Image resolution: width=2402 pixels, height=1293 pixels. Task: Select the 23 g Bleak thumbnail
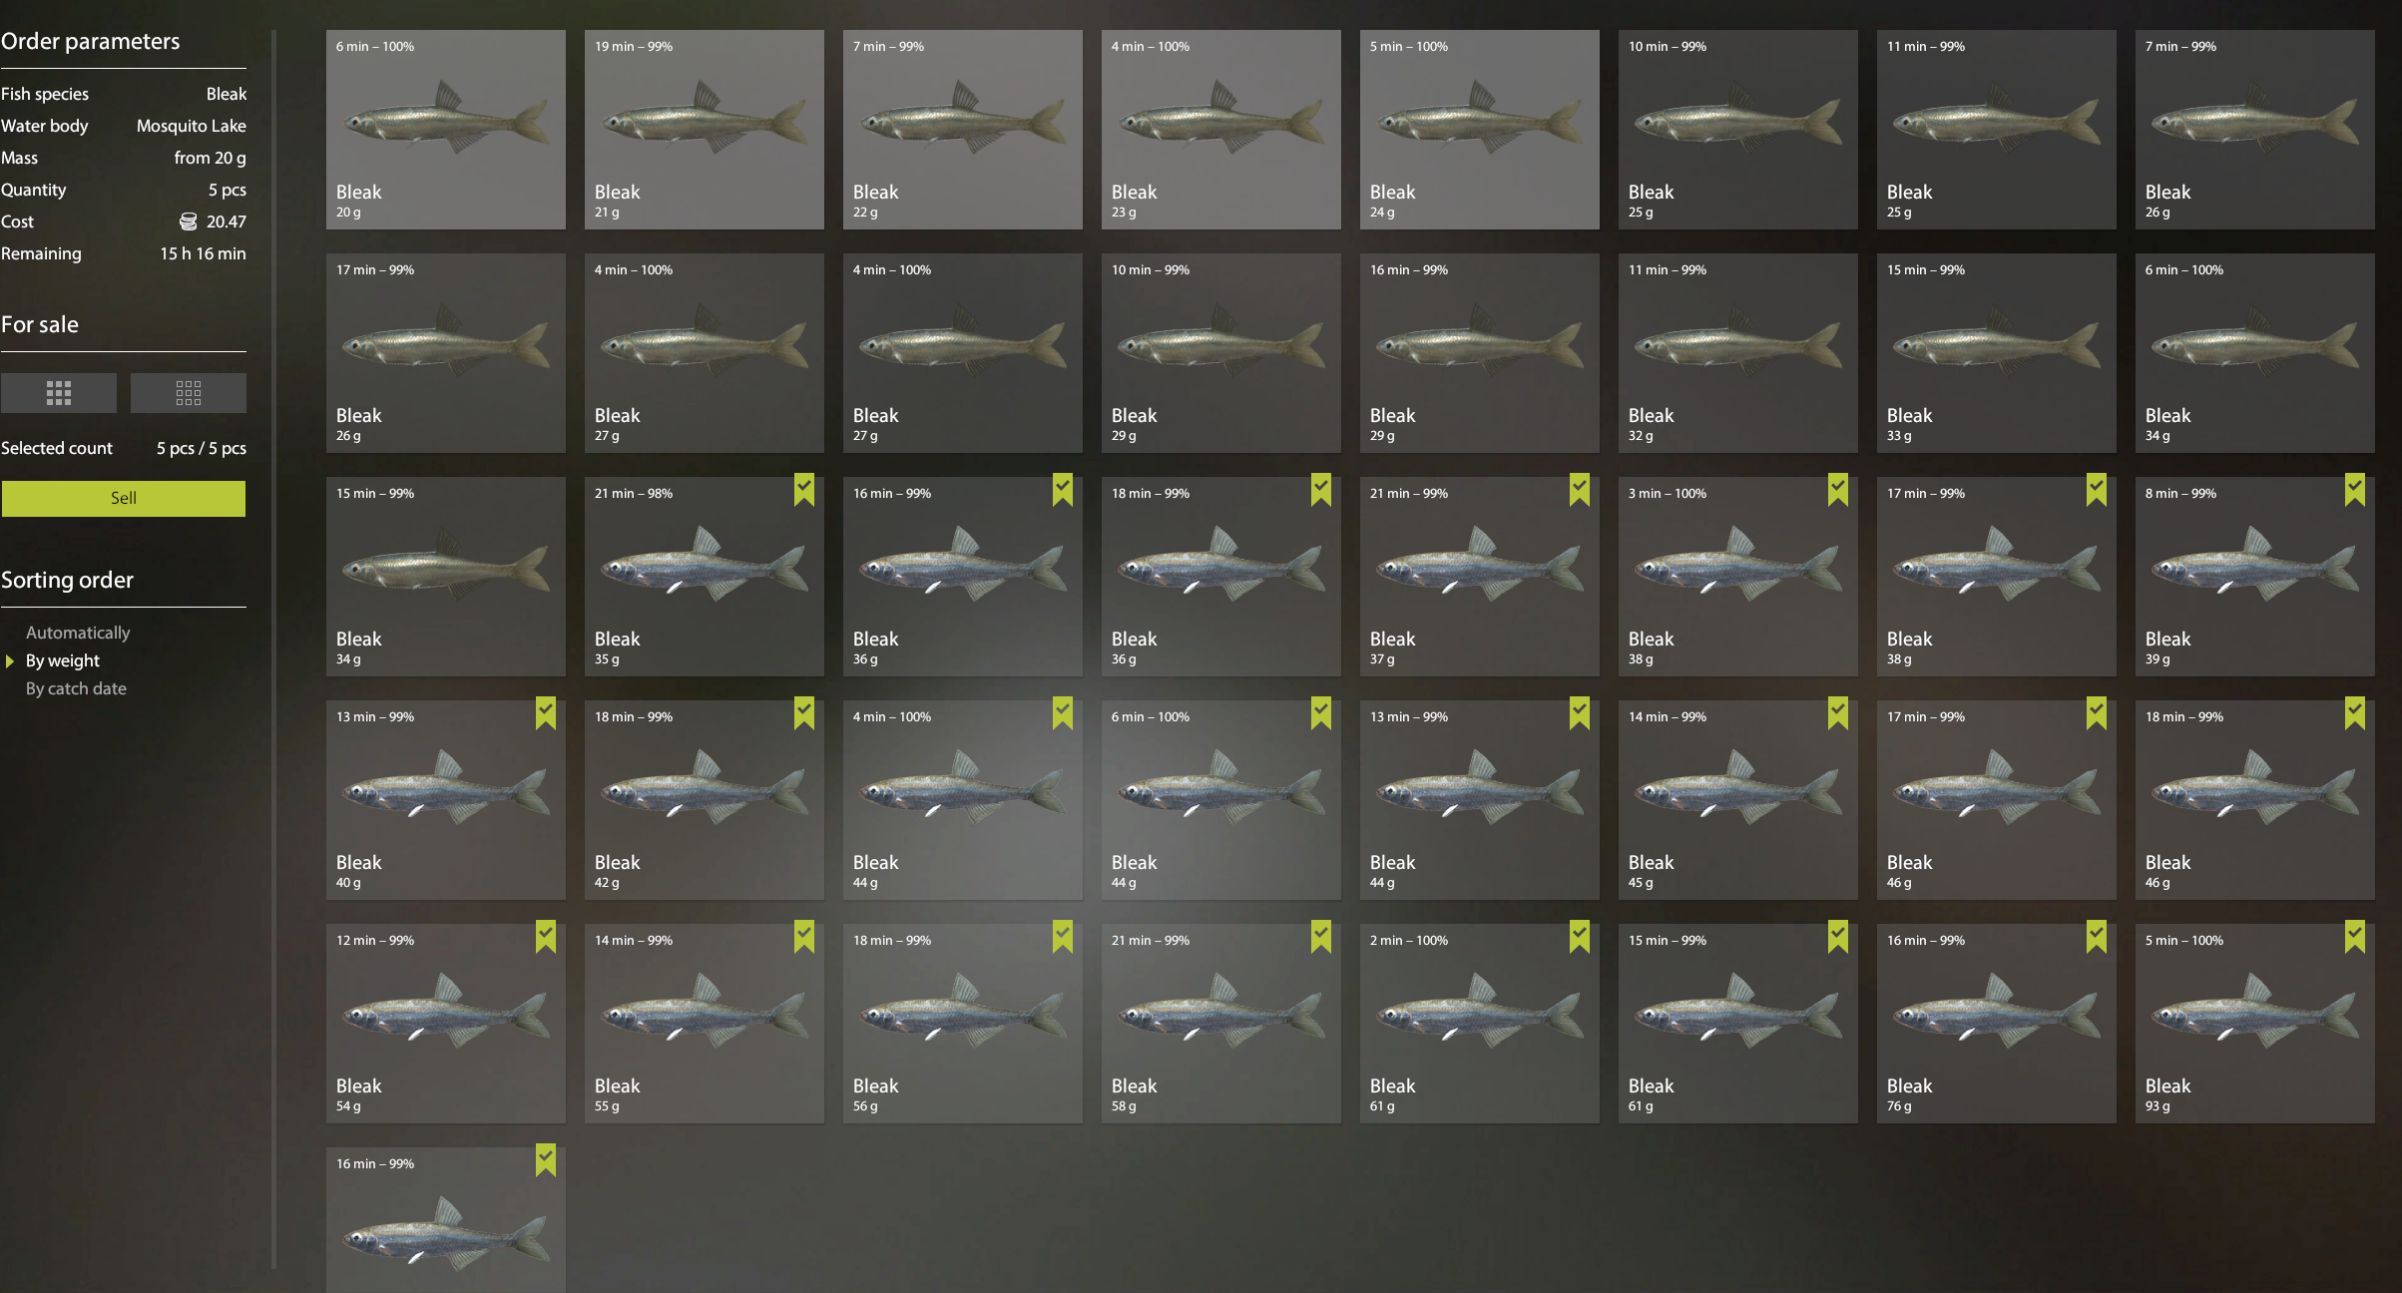(x=1221, y=130)
